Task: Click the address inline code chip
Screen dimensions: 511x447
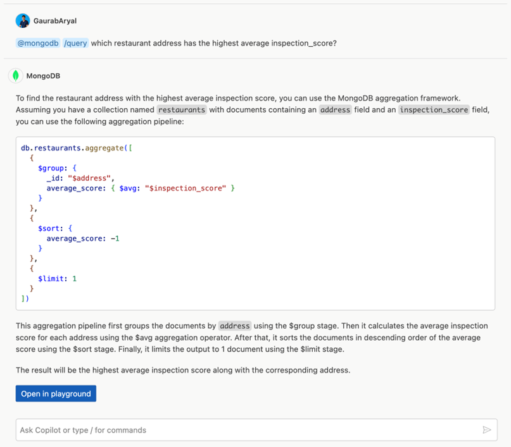Action: click(335, 109)
